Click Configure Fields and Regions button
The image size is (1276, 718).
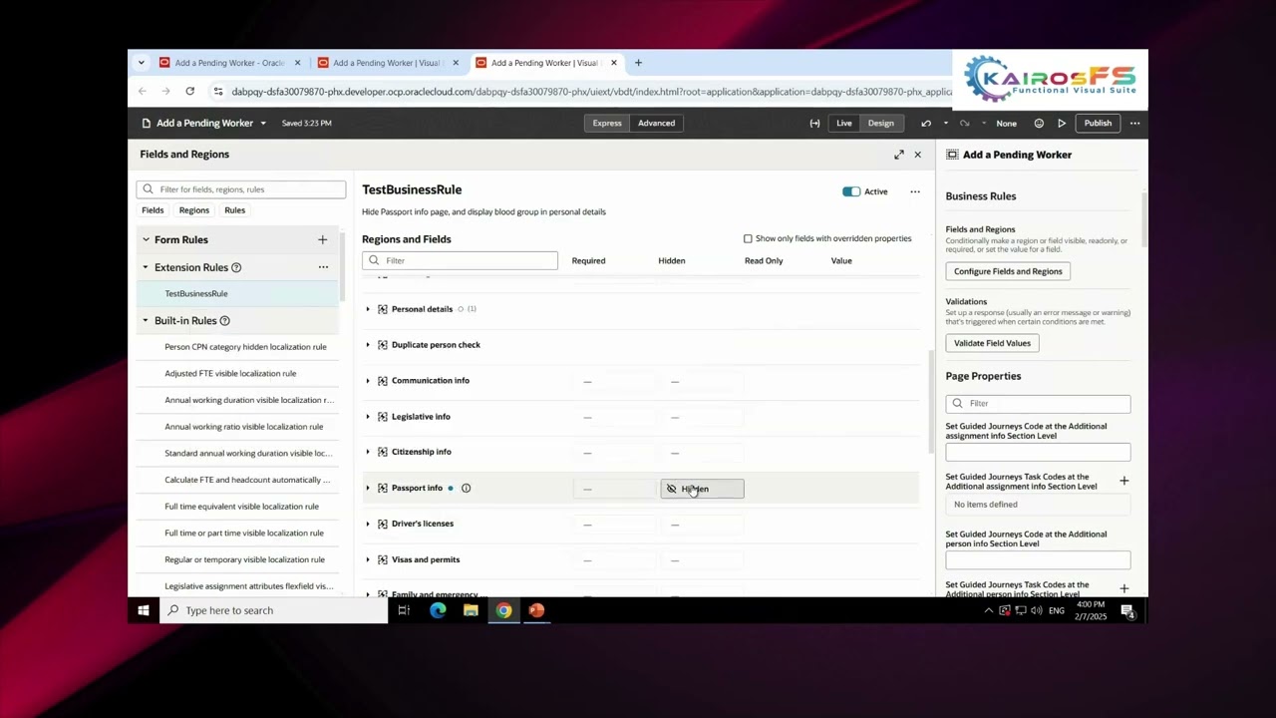tap(1008, 271)
